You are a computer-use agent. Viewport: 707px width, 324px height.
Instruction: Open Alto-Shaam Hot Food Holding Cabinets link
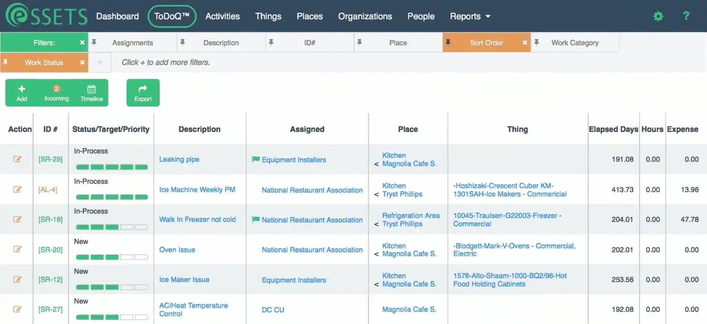510,279
